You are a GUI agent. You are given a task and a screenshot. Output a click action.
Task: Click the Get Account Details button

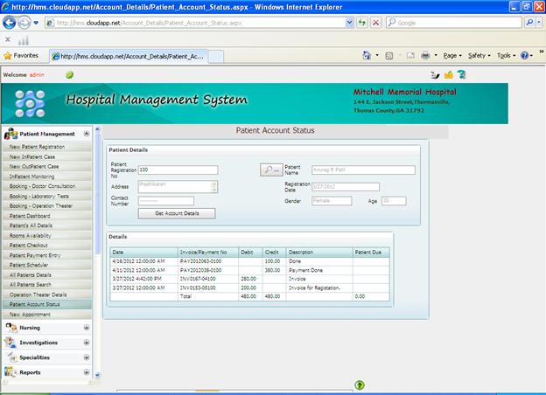click(x=177, y=213)
